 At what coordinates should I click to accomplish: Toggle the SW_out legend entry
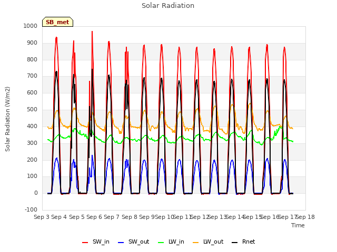tap(133, 241)
